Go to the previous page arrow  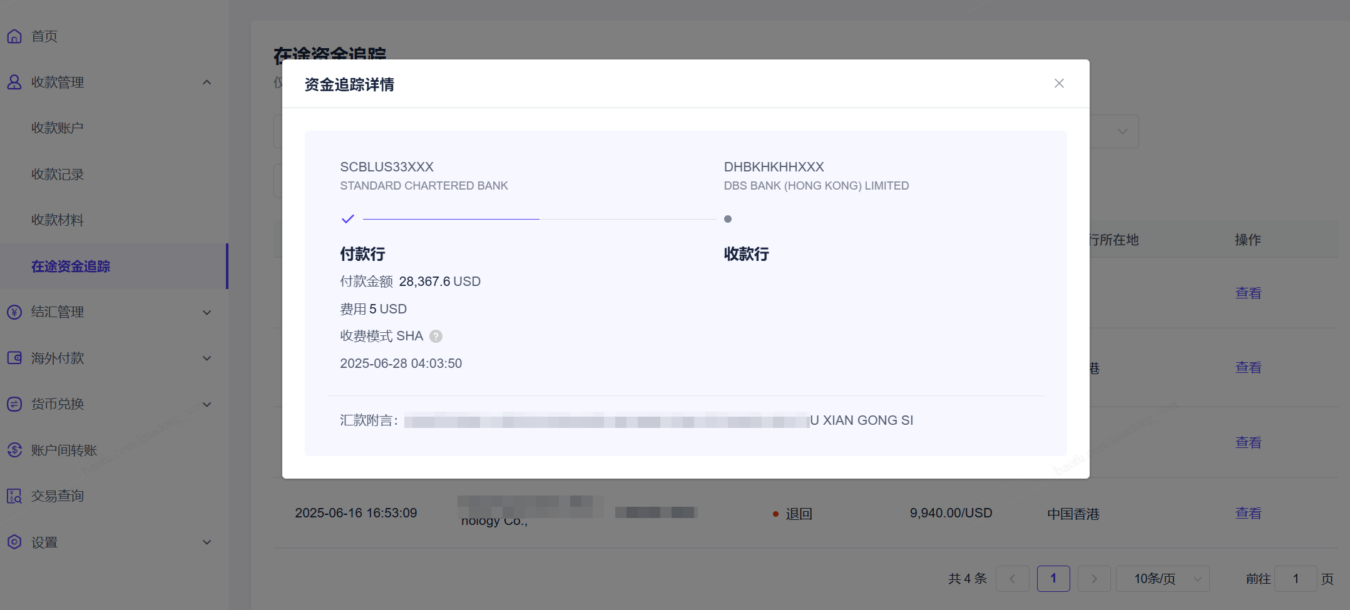click(x=1013, y=579)
